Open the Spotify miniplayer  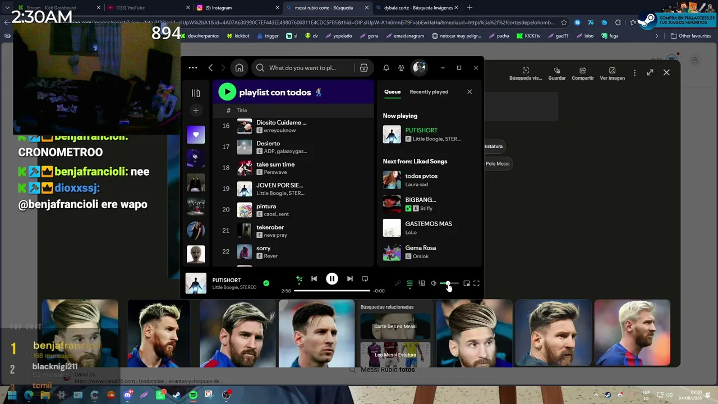coord(466,283)
